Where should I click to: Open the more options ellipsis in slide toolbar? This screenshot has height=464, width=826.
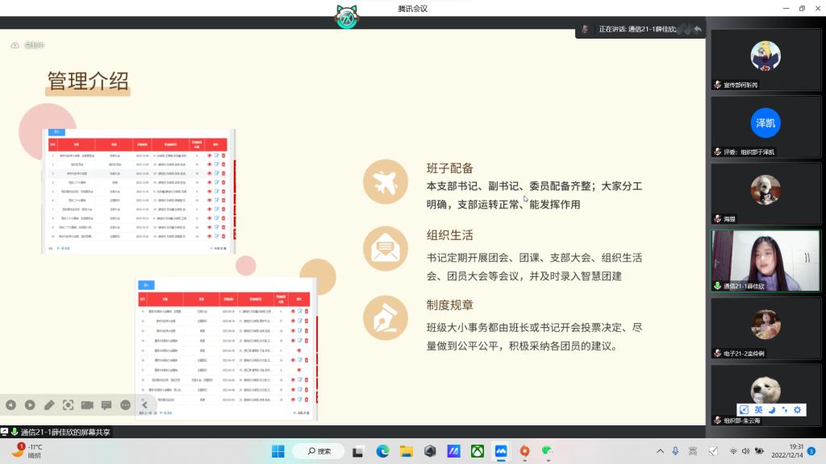[126, 404]
